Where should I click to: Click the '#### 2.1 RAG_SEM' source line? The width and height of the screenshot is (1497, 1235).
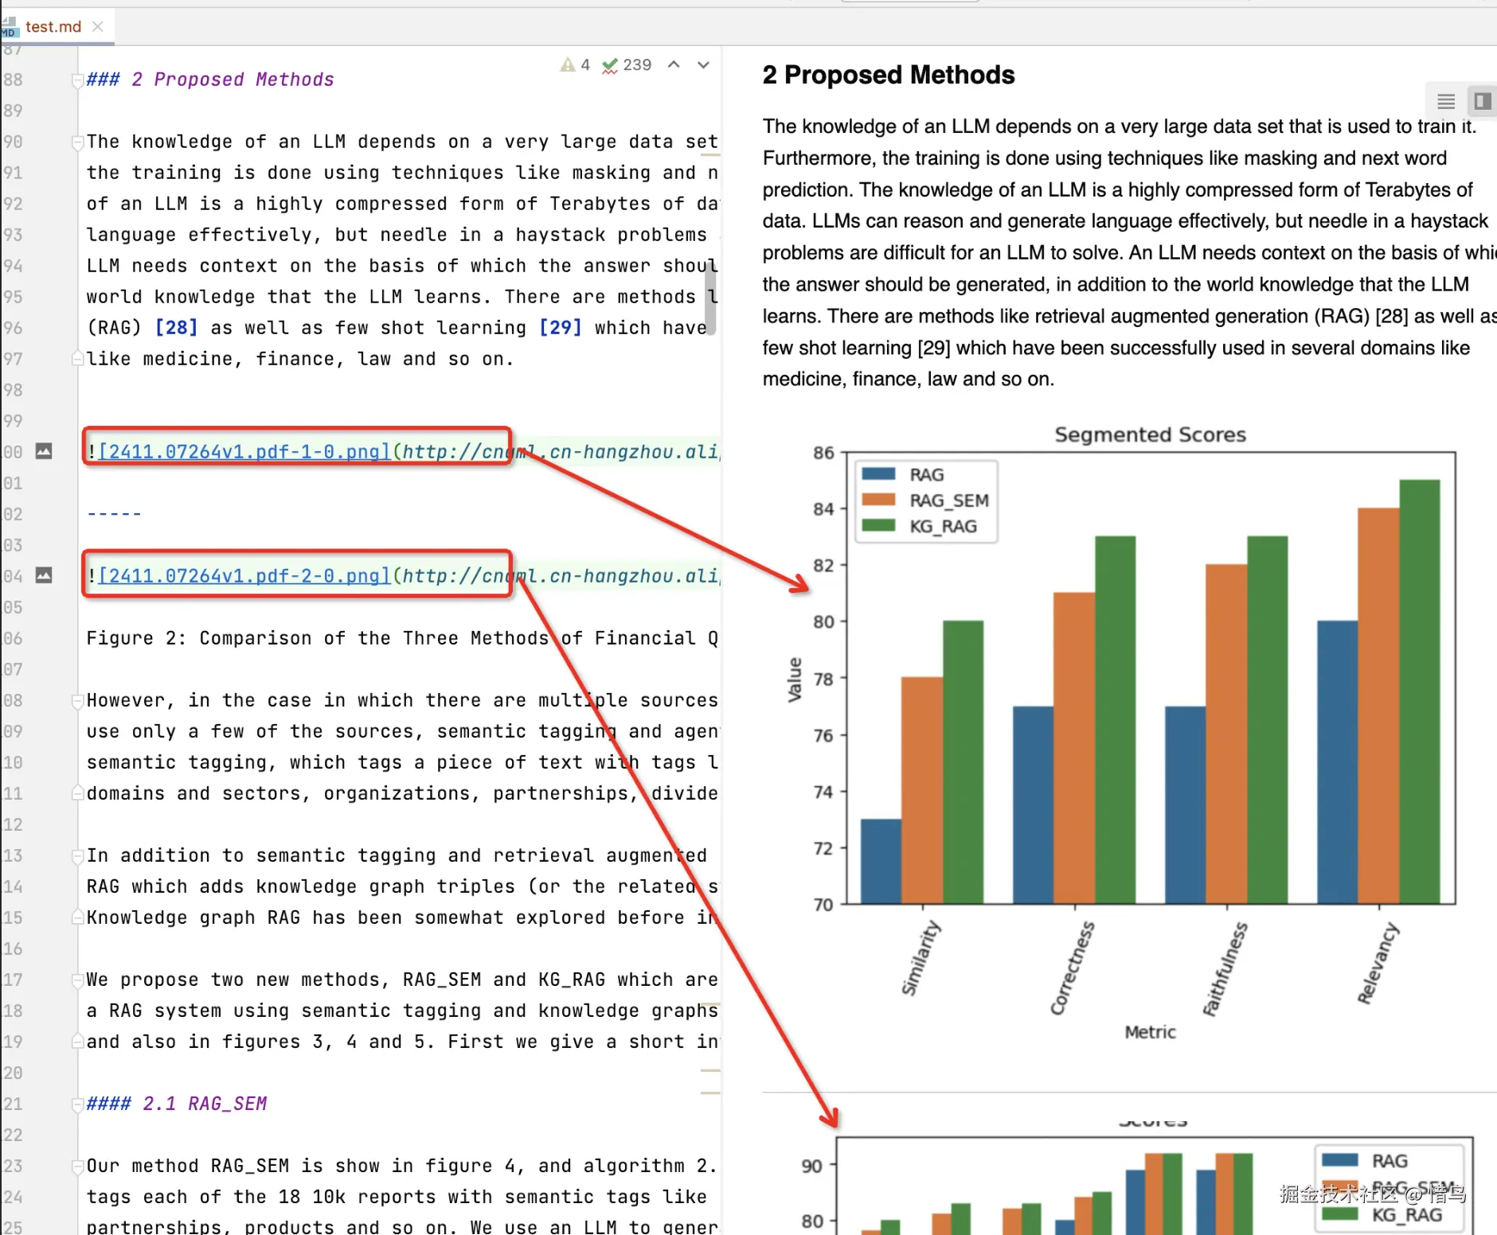177,1104
